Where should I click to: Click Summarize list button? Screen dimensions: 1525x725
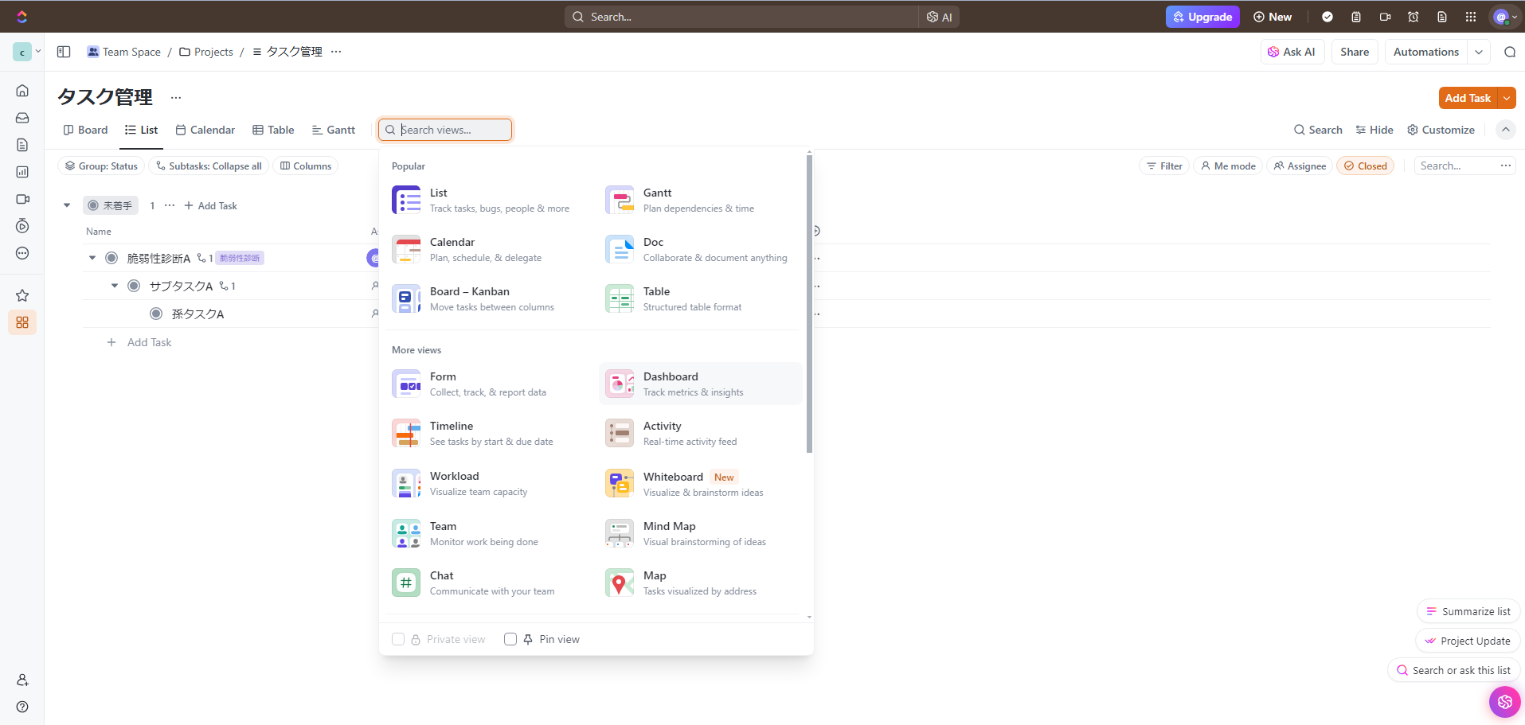point(1468,611)
